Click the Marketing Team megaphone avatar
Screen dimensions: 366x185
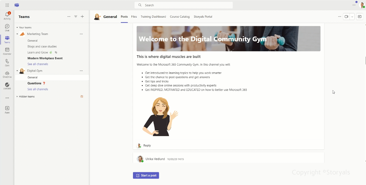(22, 34)
